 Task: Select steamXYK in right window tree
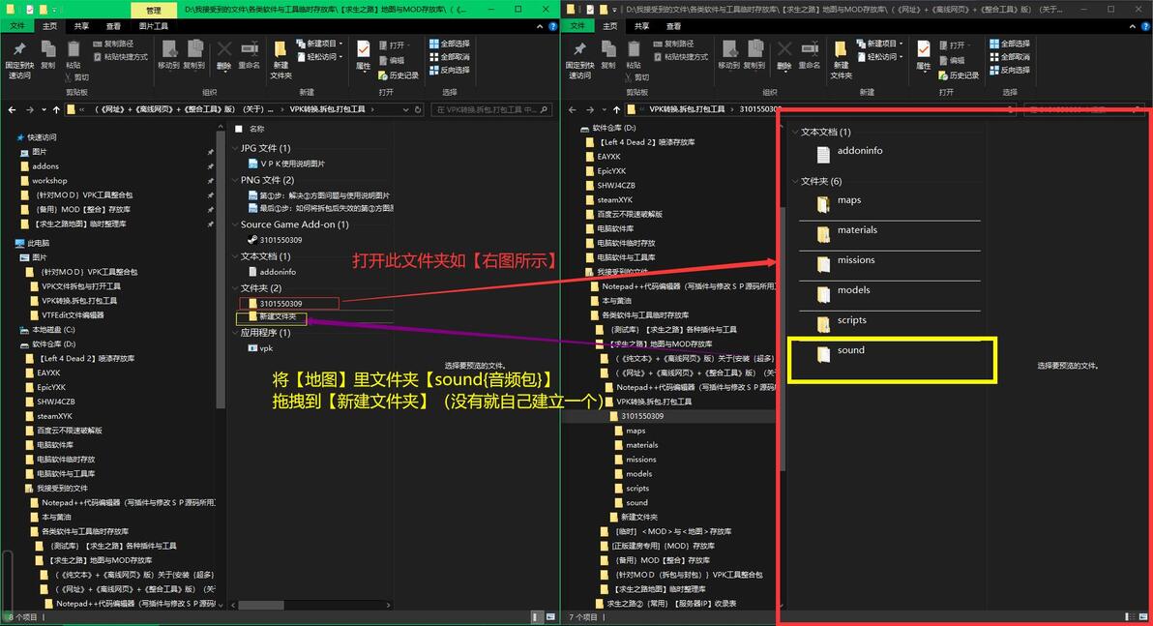tap(615, 199)
